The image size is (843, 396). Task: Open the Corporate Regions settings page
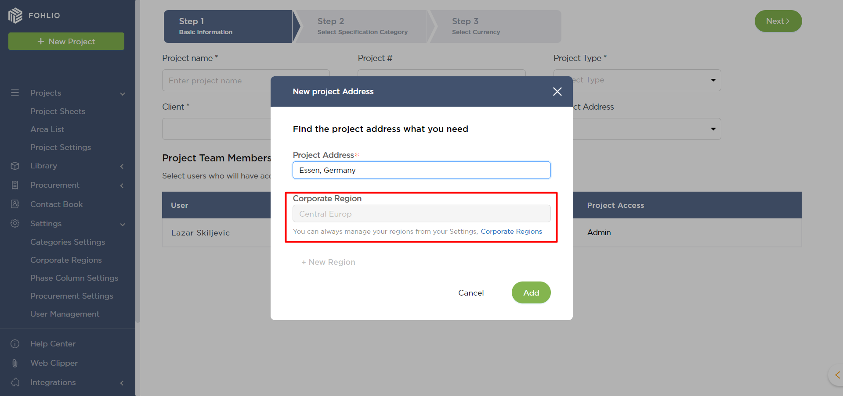pos(66,260)
